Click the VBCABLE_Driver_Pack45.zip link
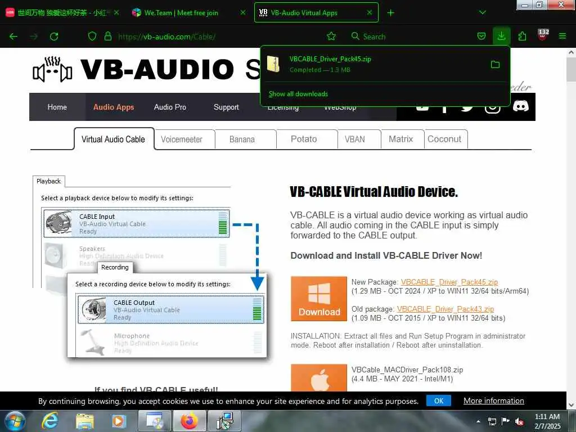 (449, 282)
